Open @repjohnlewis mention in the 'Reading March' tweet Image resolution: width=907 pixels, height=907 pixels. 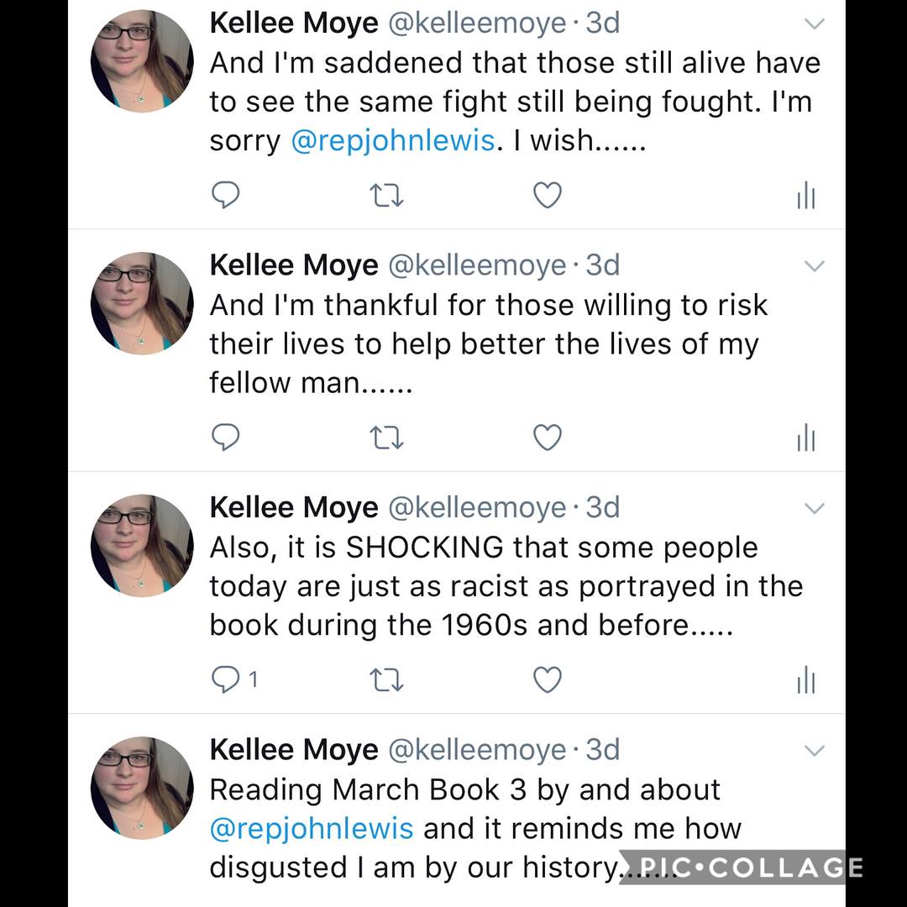[x=312, y=829]
